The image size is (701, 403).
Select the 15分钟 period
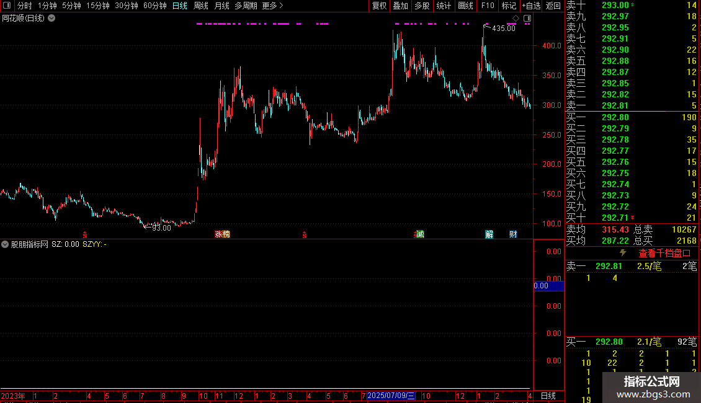[x=98, y=6]
